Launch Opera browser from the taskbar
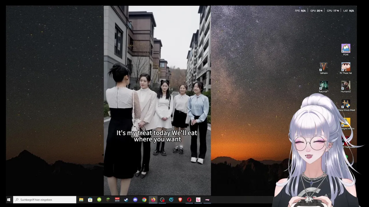The width and height of the screenshot is (369, 207). 189,200
